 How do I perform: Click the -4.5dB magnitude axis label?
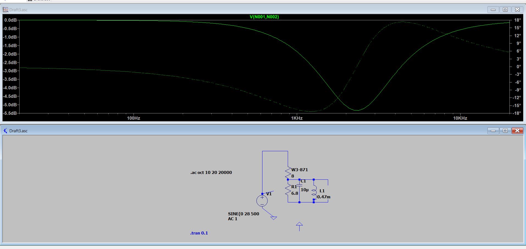click(10, 96)
